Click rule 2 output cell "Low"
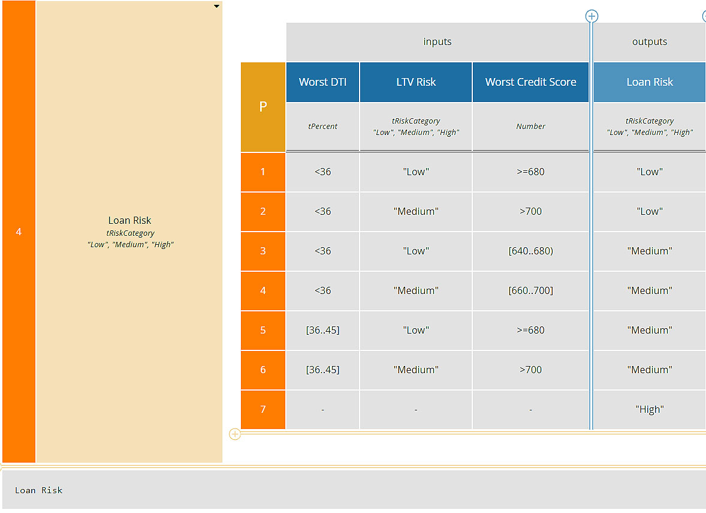 pos(650,211)
